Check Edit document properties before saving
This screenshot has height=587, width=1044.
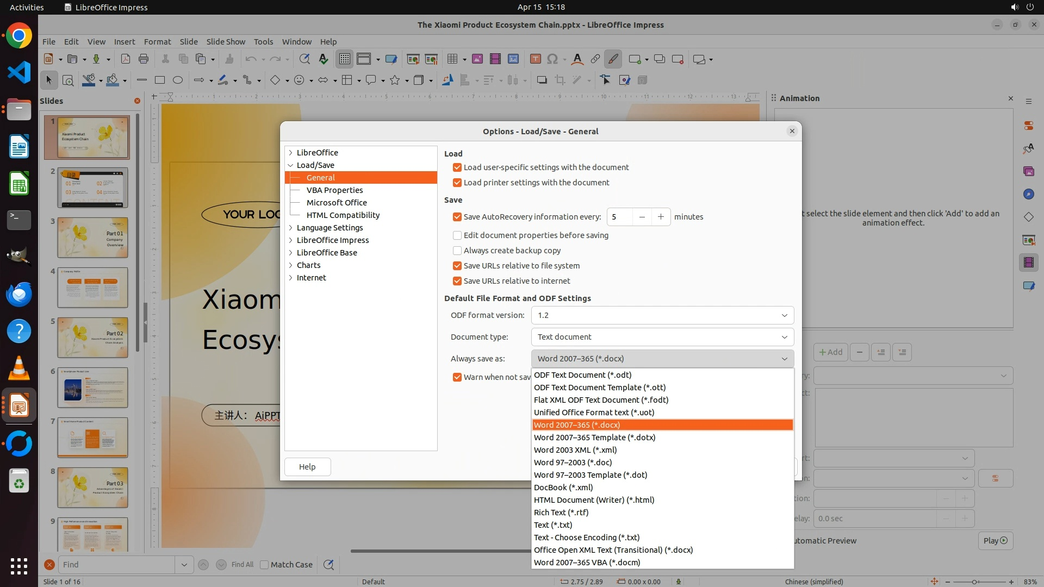[457, 235]
